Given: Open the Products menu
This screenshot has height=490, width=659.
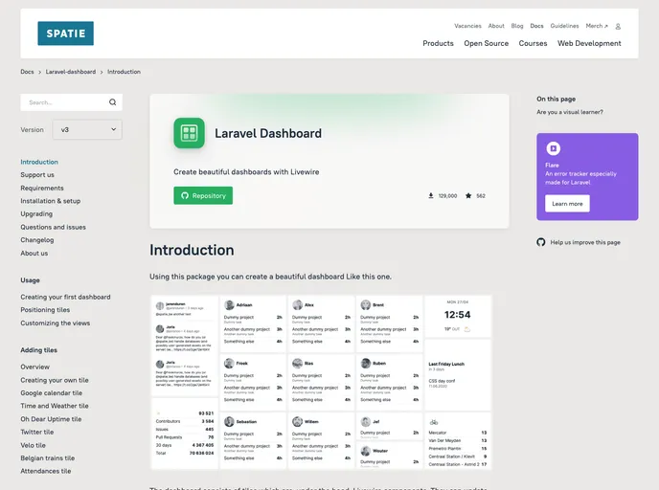Looking at the screenshot, I should point(438,43).
